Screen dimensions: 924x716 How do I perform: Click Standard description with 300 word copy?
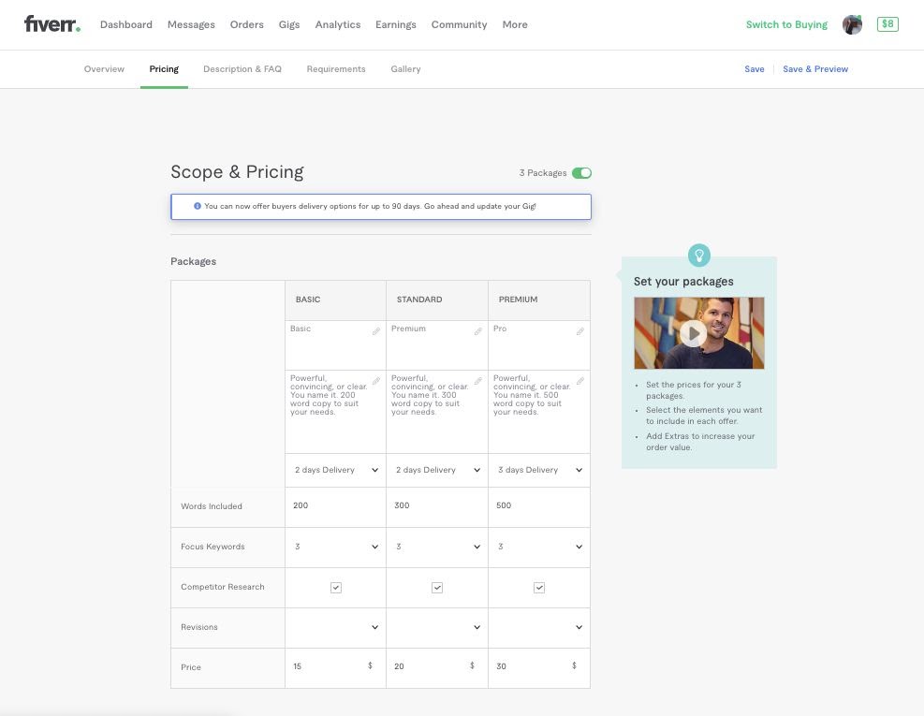coord(437,412)
